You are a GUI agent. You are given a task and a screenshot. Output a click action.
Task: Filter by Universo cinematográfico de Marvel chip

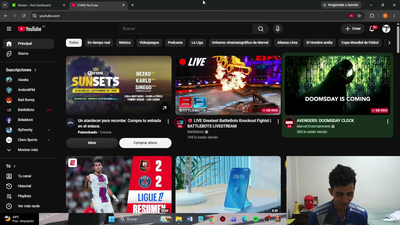[240, 42]
